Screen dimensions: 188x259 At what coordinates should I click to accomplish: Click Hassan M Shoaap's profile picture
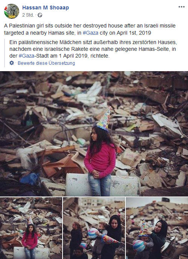[12, 11]
